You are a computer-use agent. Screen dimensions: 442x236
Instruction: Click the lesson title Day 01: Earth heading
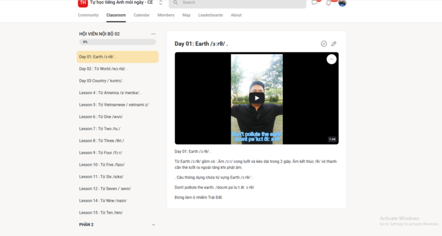[x=201, y=44]
